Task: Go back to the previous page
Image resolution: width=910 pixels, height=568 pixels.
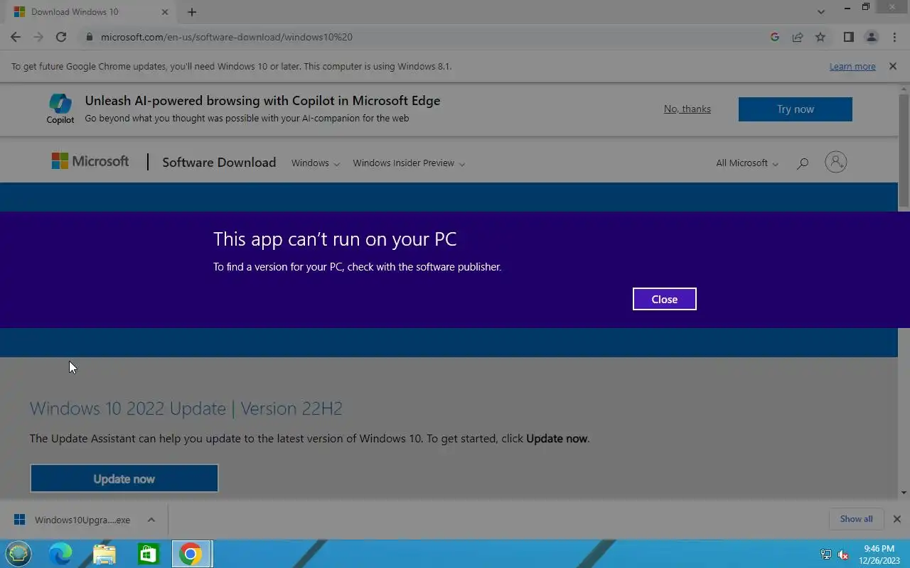Action: 16,37
